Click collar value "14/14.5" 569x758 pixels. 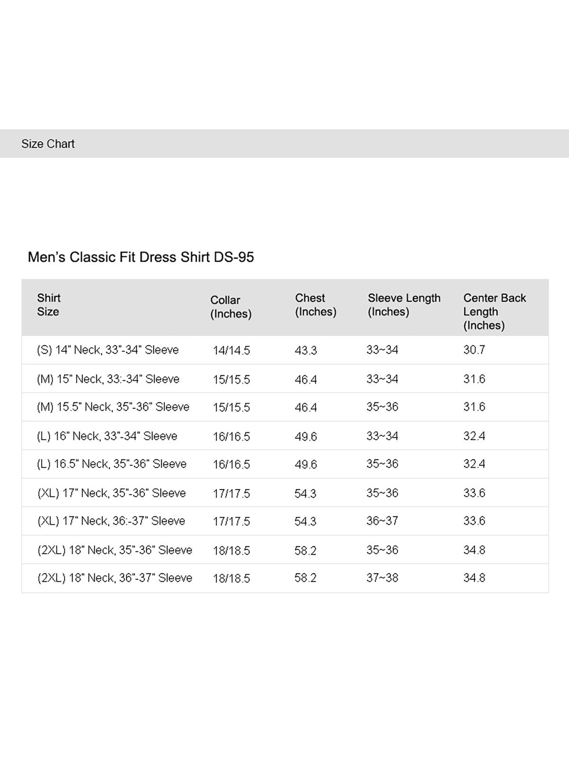click(x=231, y=351)
